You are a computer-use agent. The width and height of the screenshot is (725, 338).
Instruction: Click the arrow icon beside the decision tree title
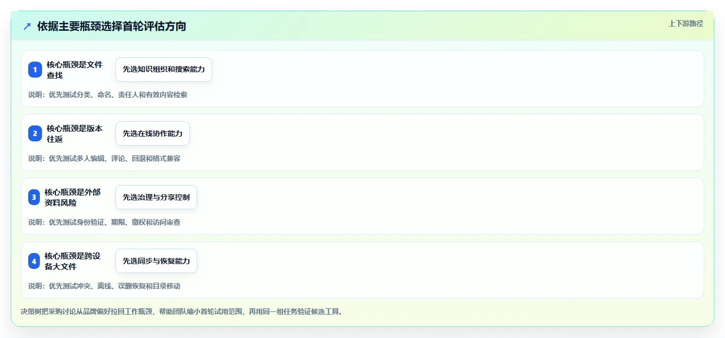[x=27, y=26]
